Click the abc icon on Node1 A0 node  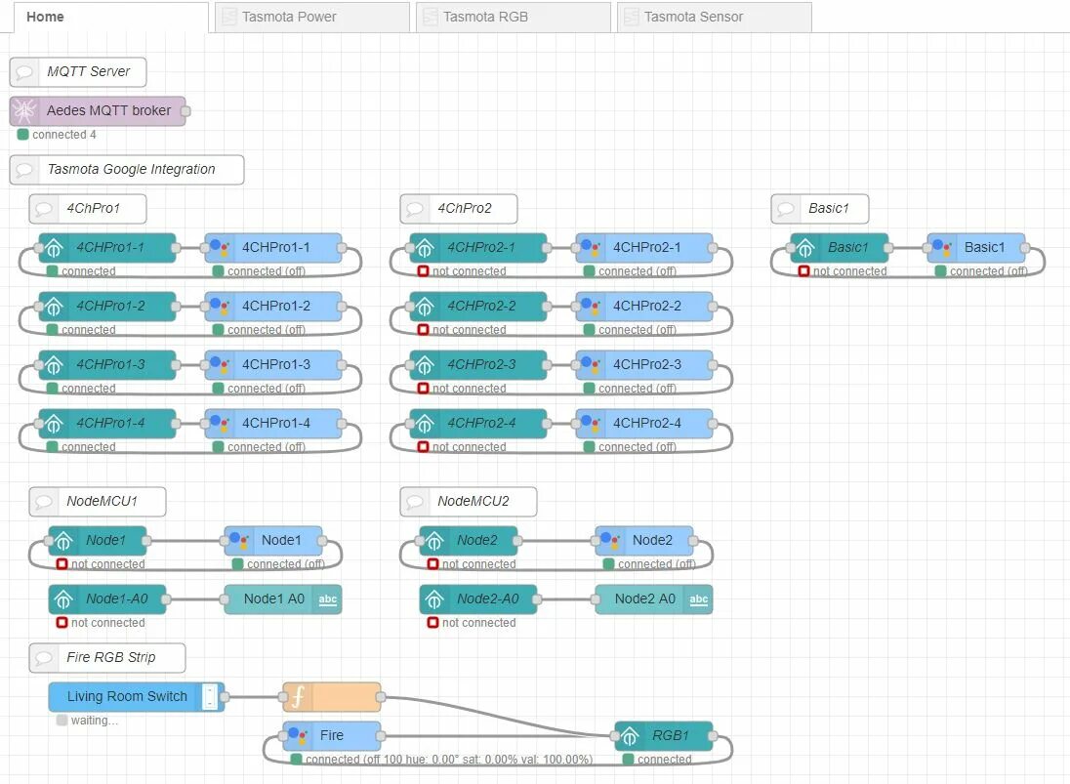point(327,598)
